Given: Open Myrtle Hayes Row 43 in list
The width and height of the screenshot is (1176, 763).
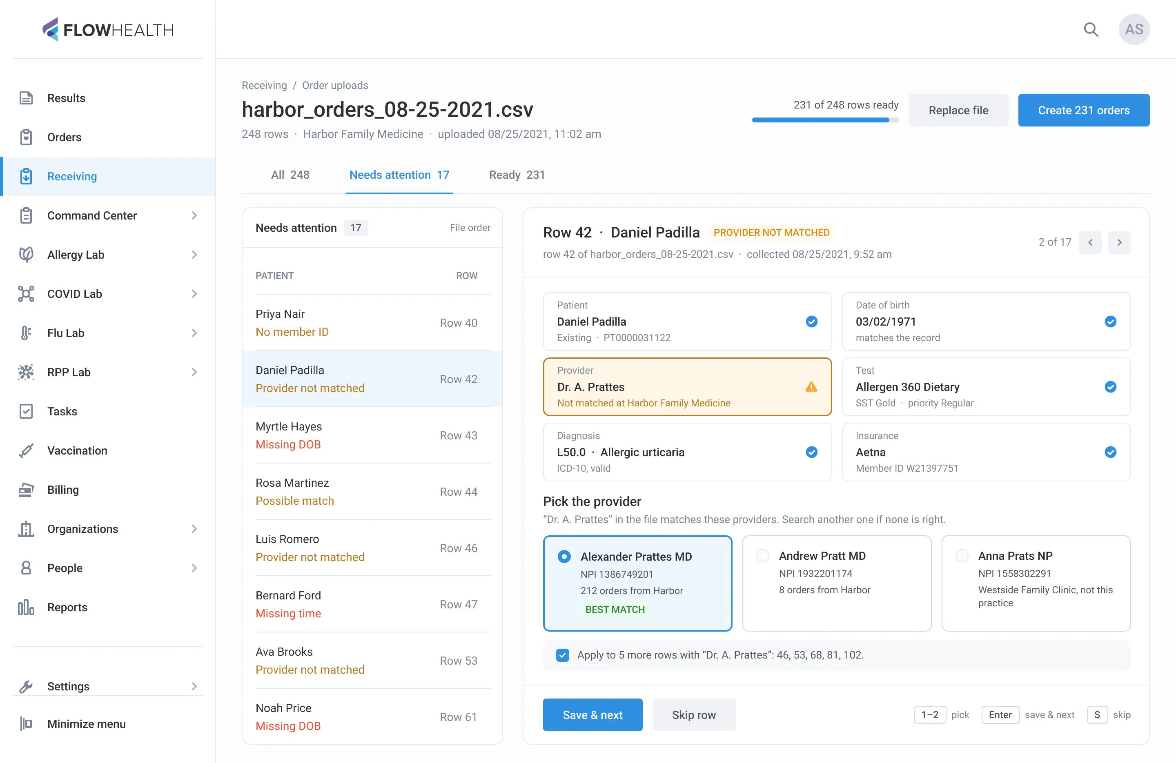Looking at the screenshot, I should point(372,435).
